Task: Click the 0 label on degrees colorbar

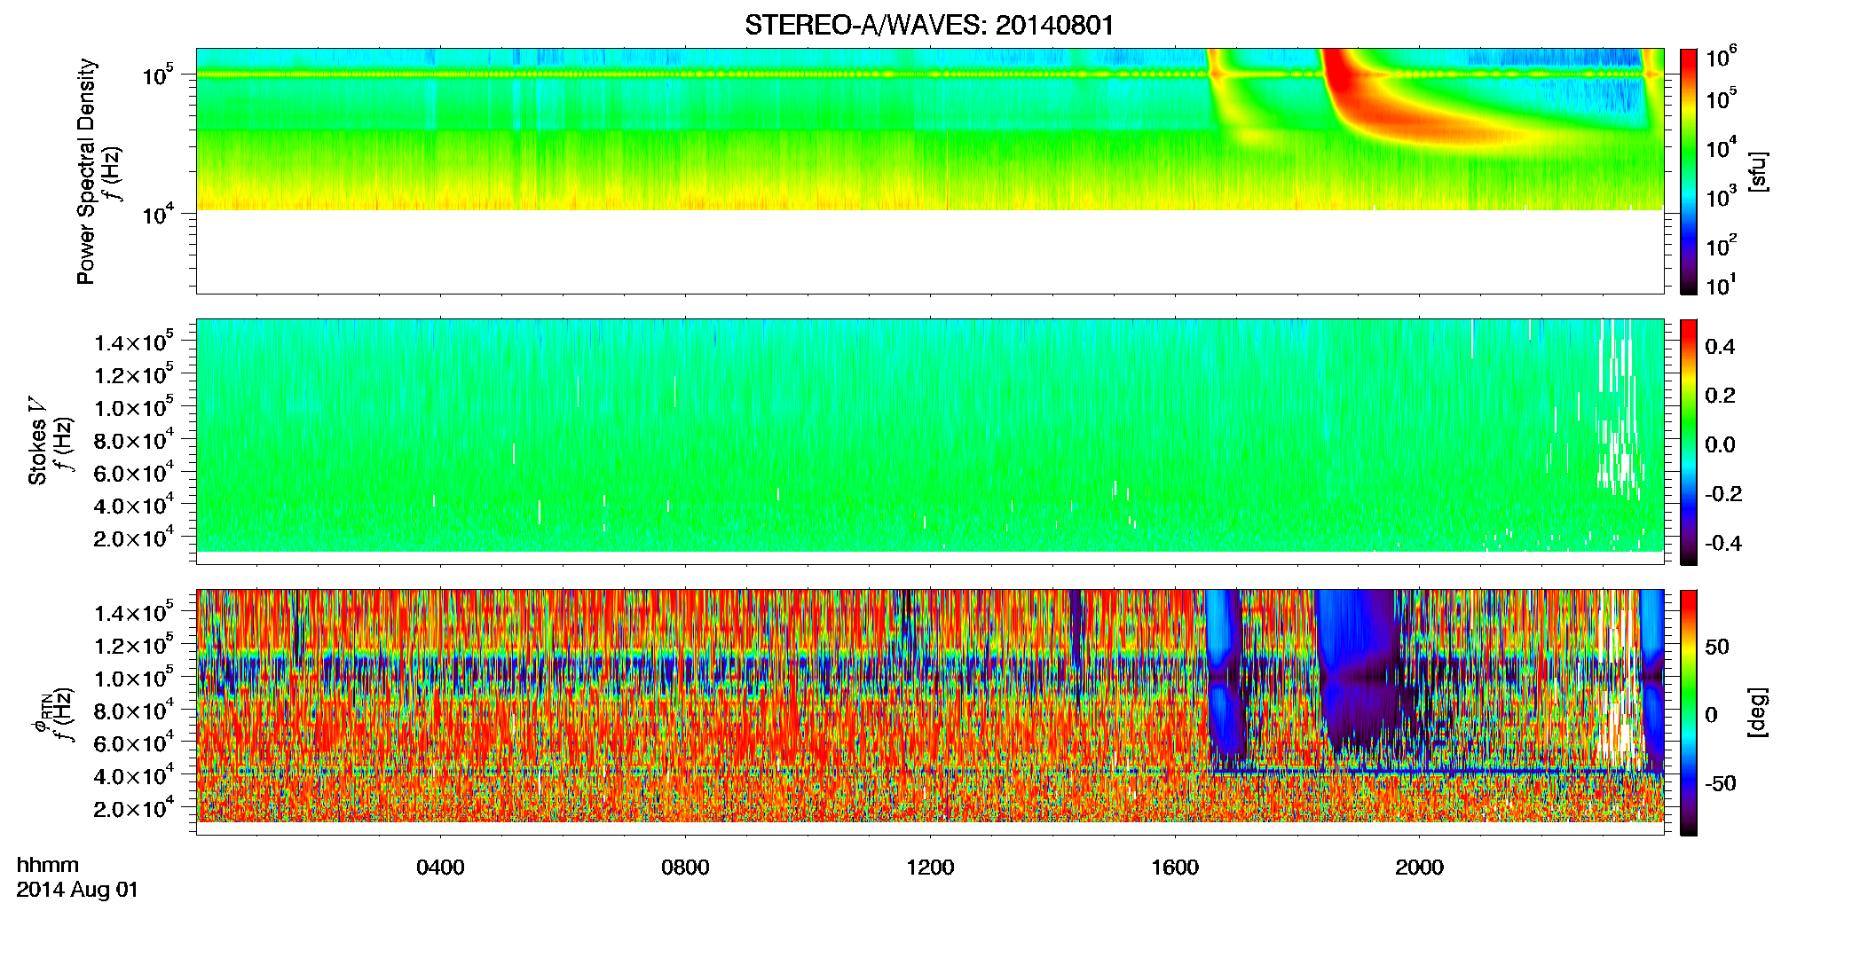Action: tap(1711, 715)
